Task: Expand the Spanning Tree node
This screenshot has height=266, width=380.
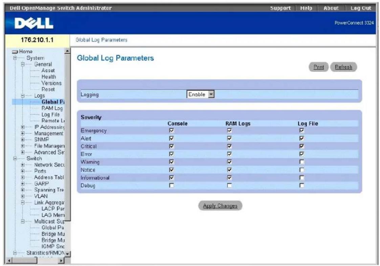Action: (x=23, y=190)
